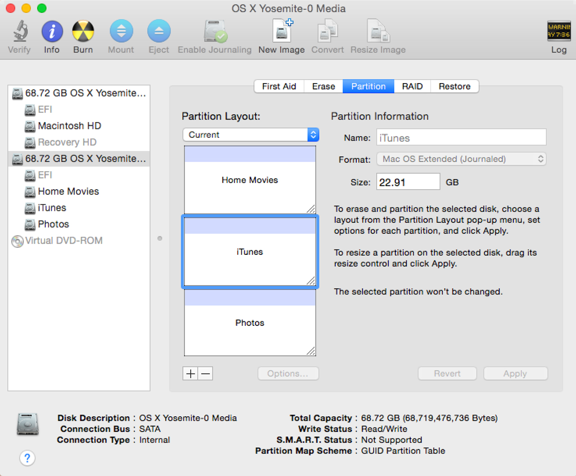Select EFI under the second disk
The image size is (576, 476).
[79, 175]
